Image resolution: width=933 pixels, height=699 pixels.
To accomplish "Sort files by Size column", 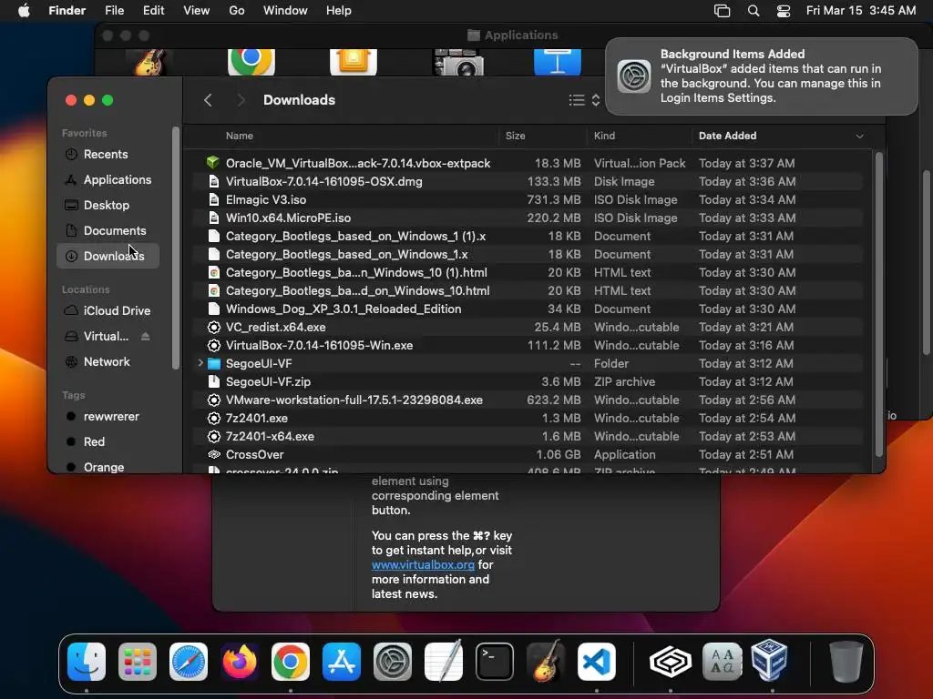I will tap(516, 137).
